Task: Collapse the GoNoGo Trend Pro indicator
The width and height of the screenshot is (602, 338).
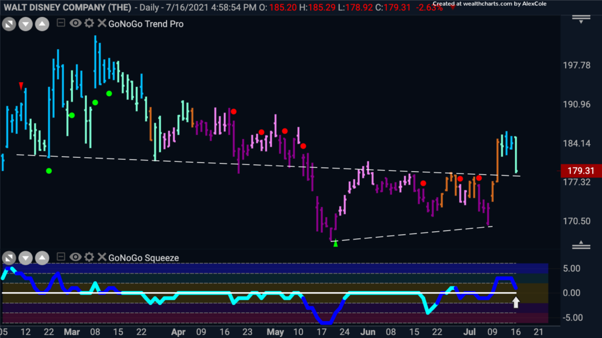Action: [61, 23]
